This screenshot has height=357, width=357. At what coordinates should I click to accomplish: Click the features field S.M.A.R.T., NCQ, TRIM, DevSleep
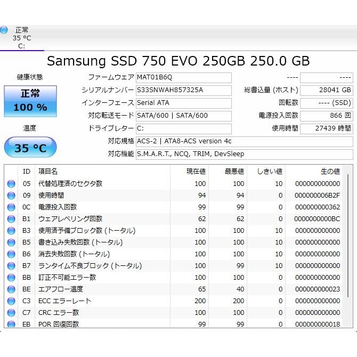[245, 154]
